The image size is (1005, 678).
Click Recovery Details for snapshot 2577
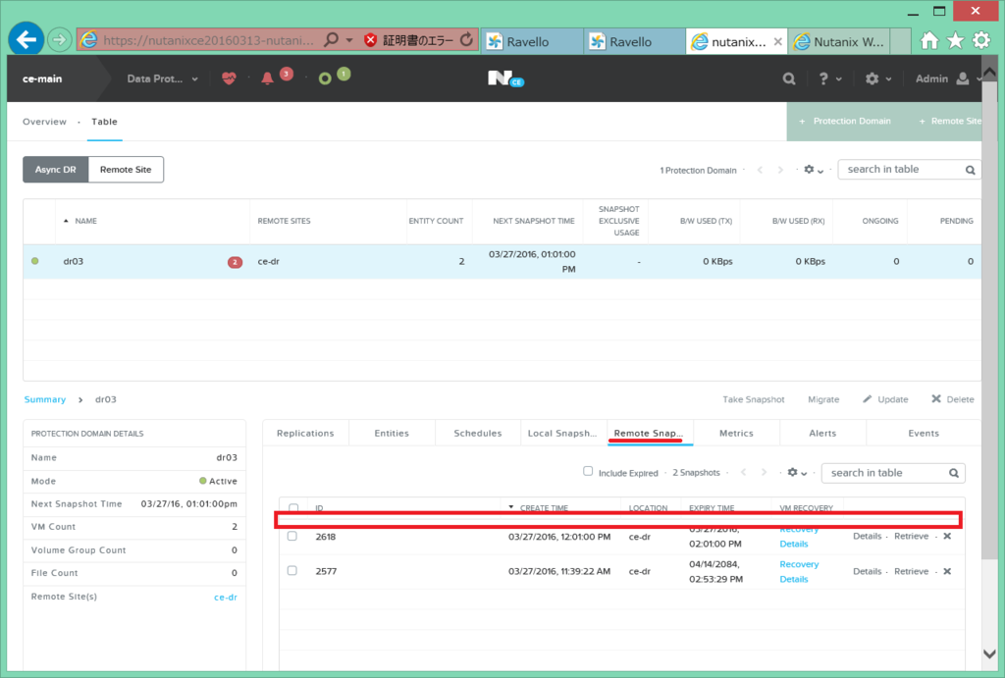[x=799, y=572]
